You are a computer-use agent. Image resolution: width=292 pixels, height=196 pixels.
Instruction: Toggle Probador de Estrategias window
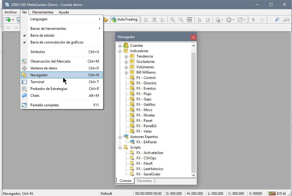coord(62,89)
